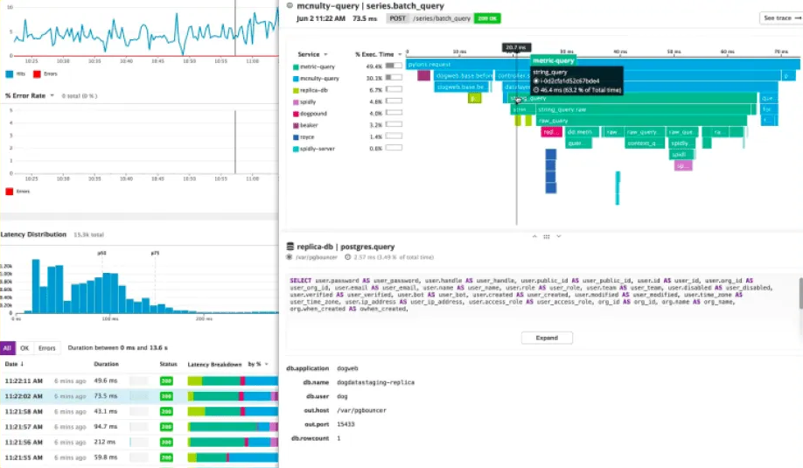Click the dogdatastaging-replica db.name value
The image size is (803, 468).
click(376, 382)
